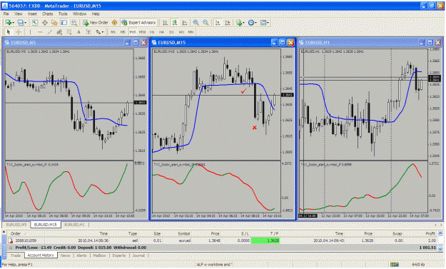Screen dimensions: 446x269
Task: Launch MetaEditor with the yellow diamond icon
Action: 114,22
